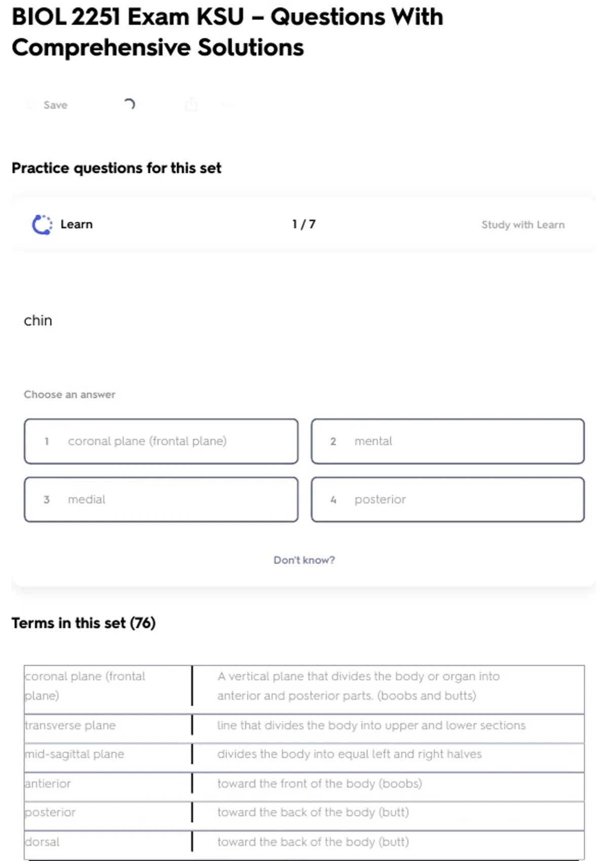Click the 'antierior' term in the list
Screen dimensions: 608x861
[x=48, y=784]
